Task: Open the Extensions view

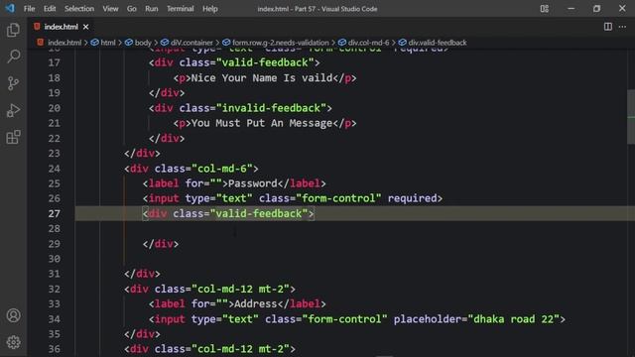Action: [x=13, y=137]
